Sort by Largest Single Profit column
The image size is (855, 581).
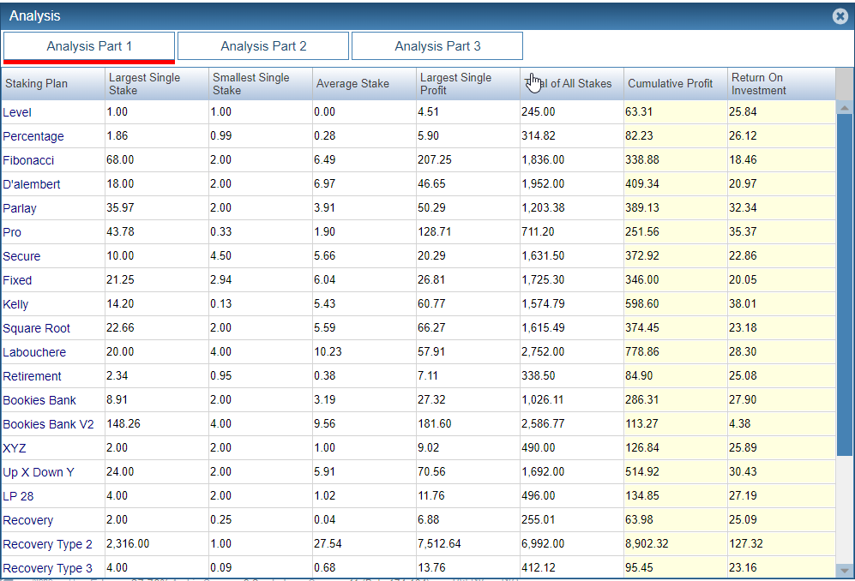[455, 84]
